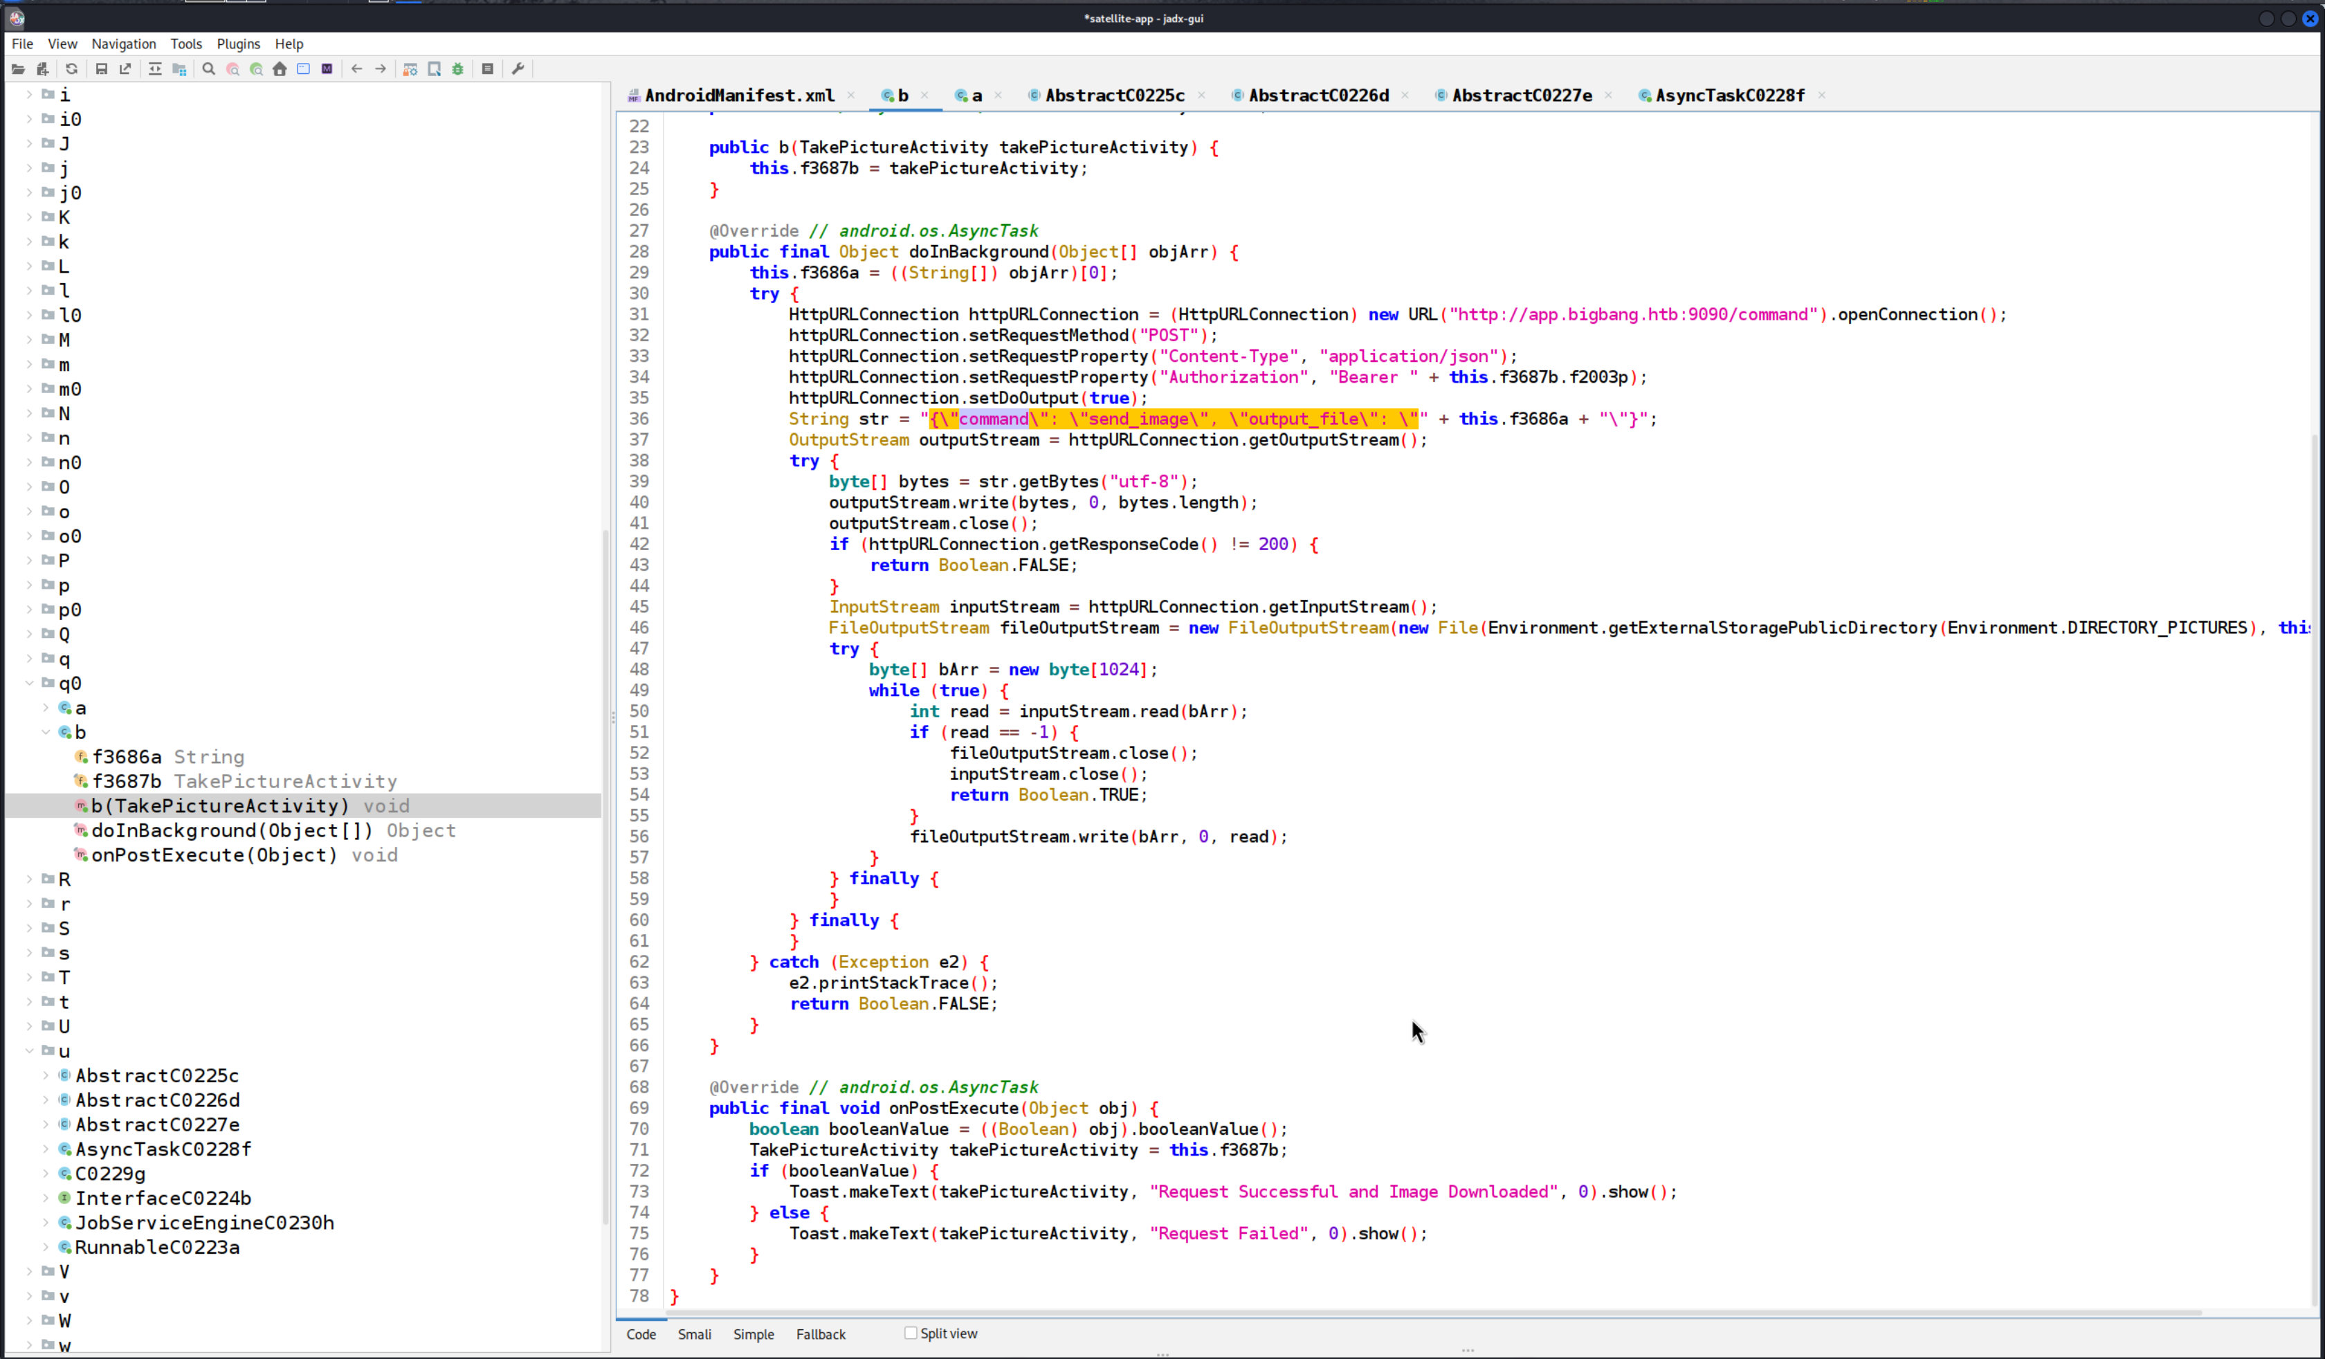Close the AbstractC0225c tab

pos(1201,95)
